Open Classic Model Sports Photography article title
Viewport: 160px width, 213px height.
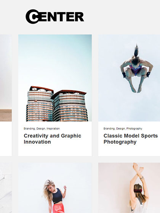[131, 139]
